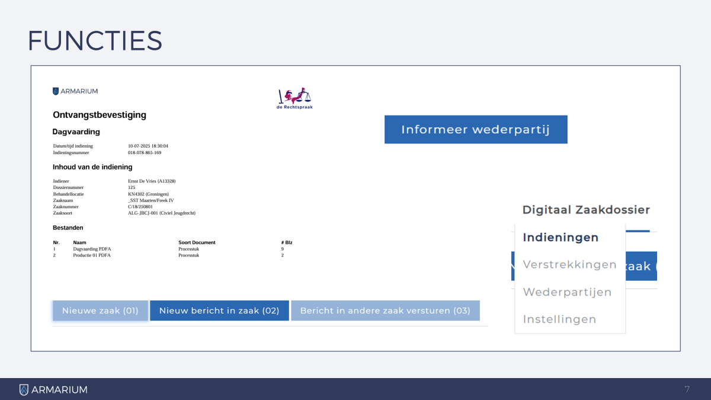Open Bericht in andere zaak versturen (03) tab

click(x=385, y=311)
